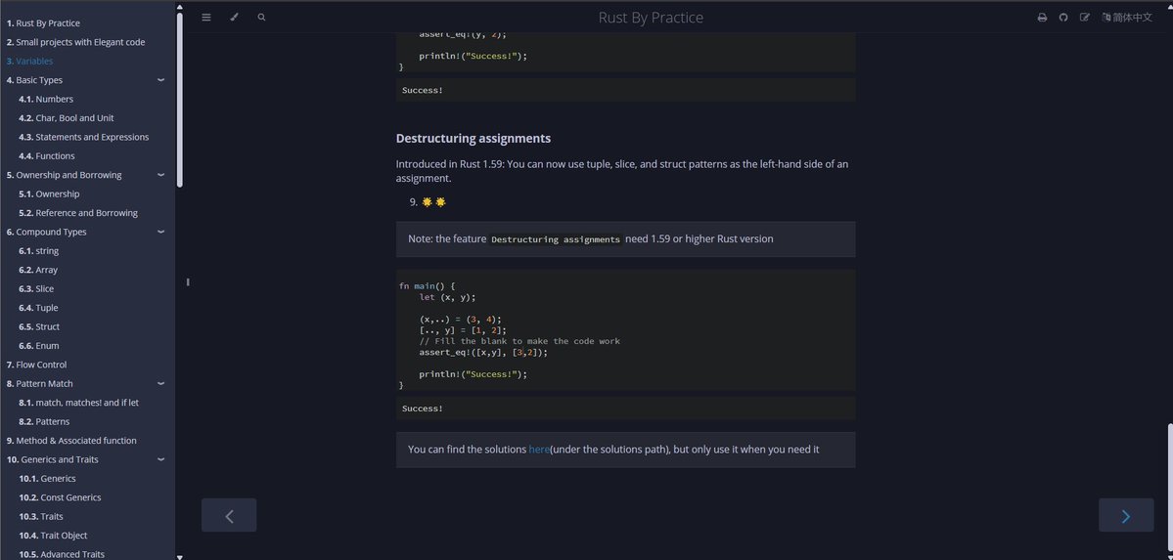Open chapter 1 Rust By Practice

43,23
